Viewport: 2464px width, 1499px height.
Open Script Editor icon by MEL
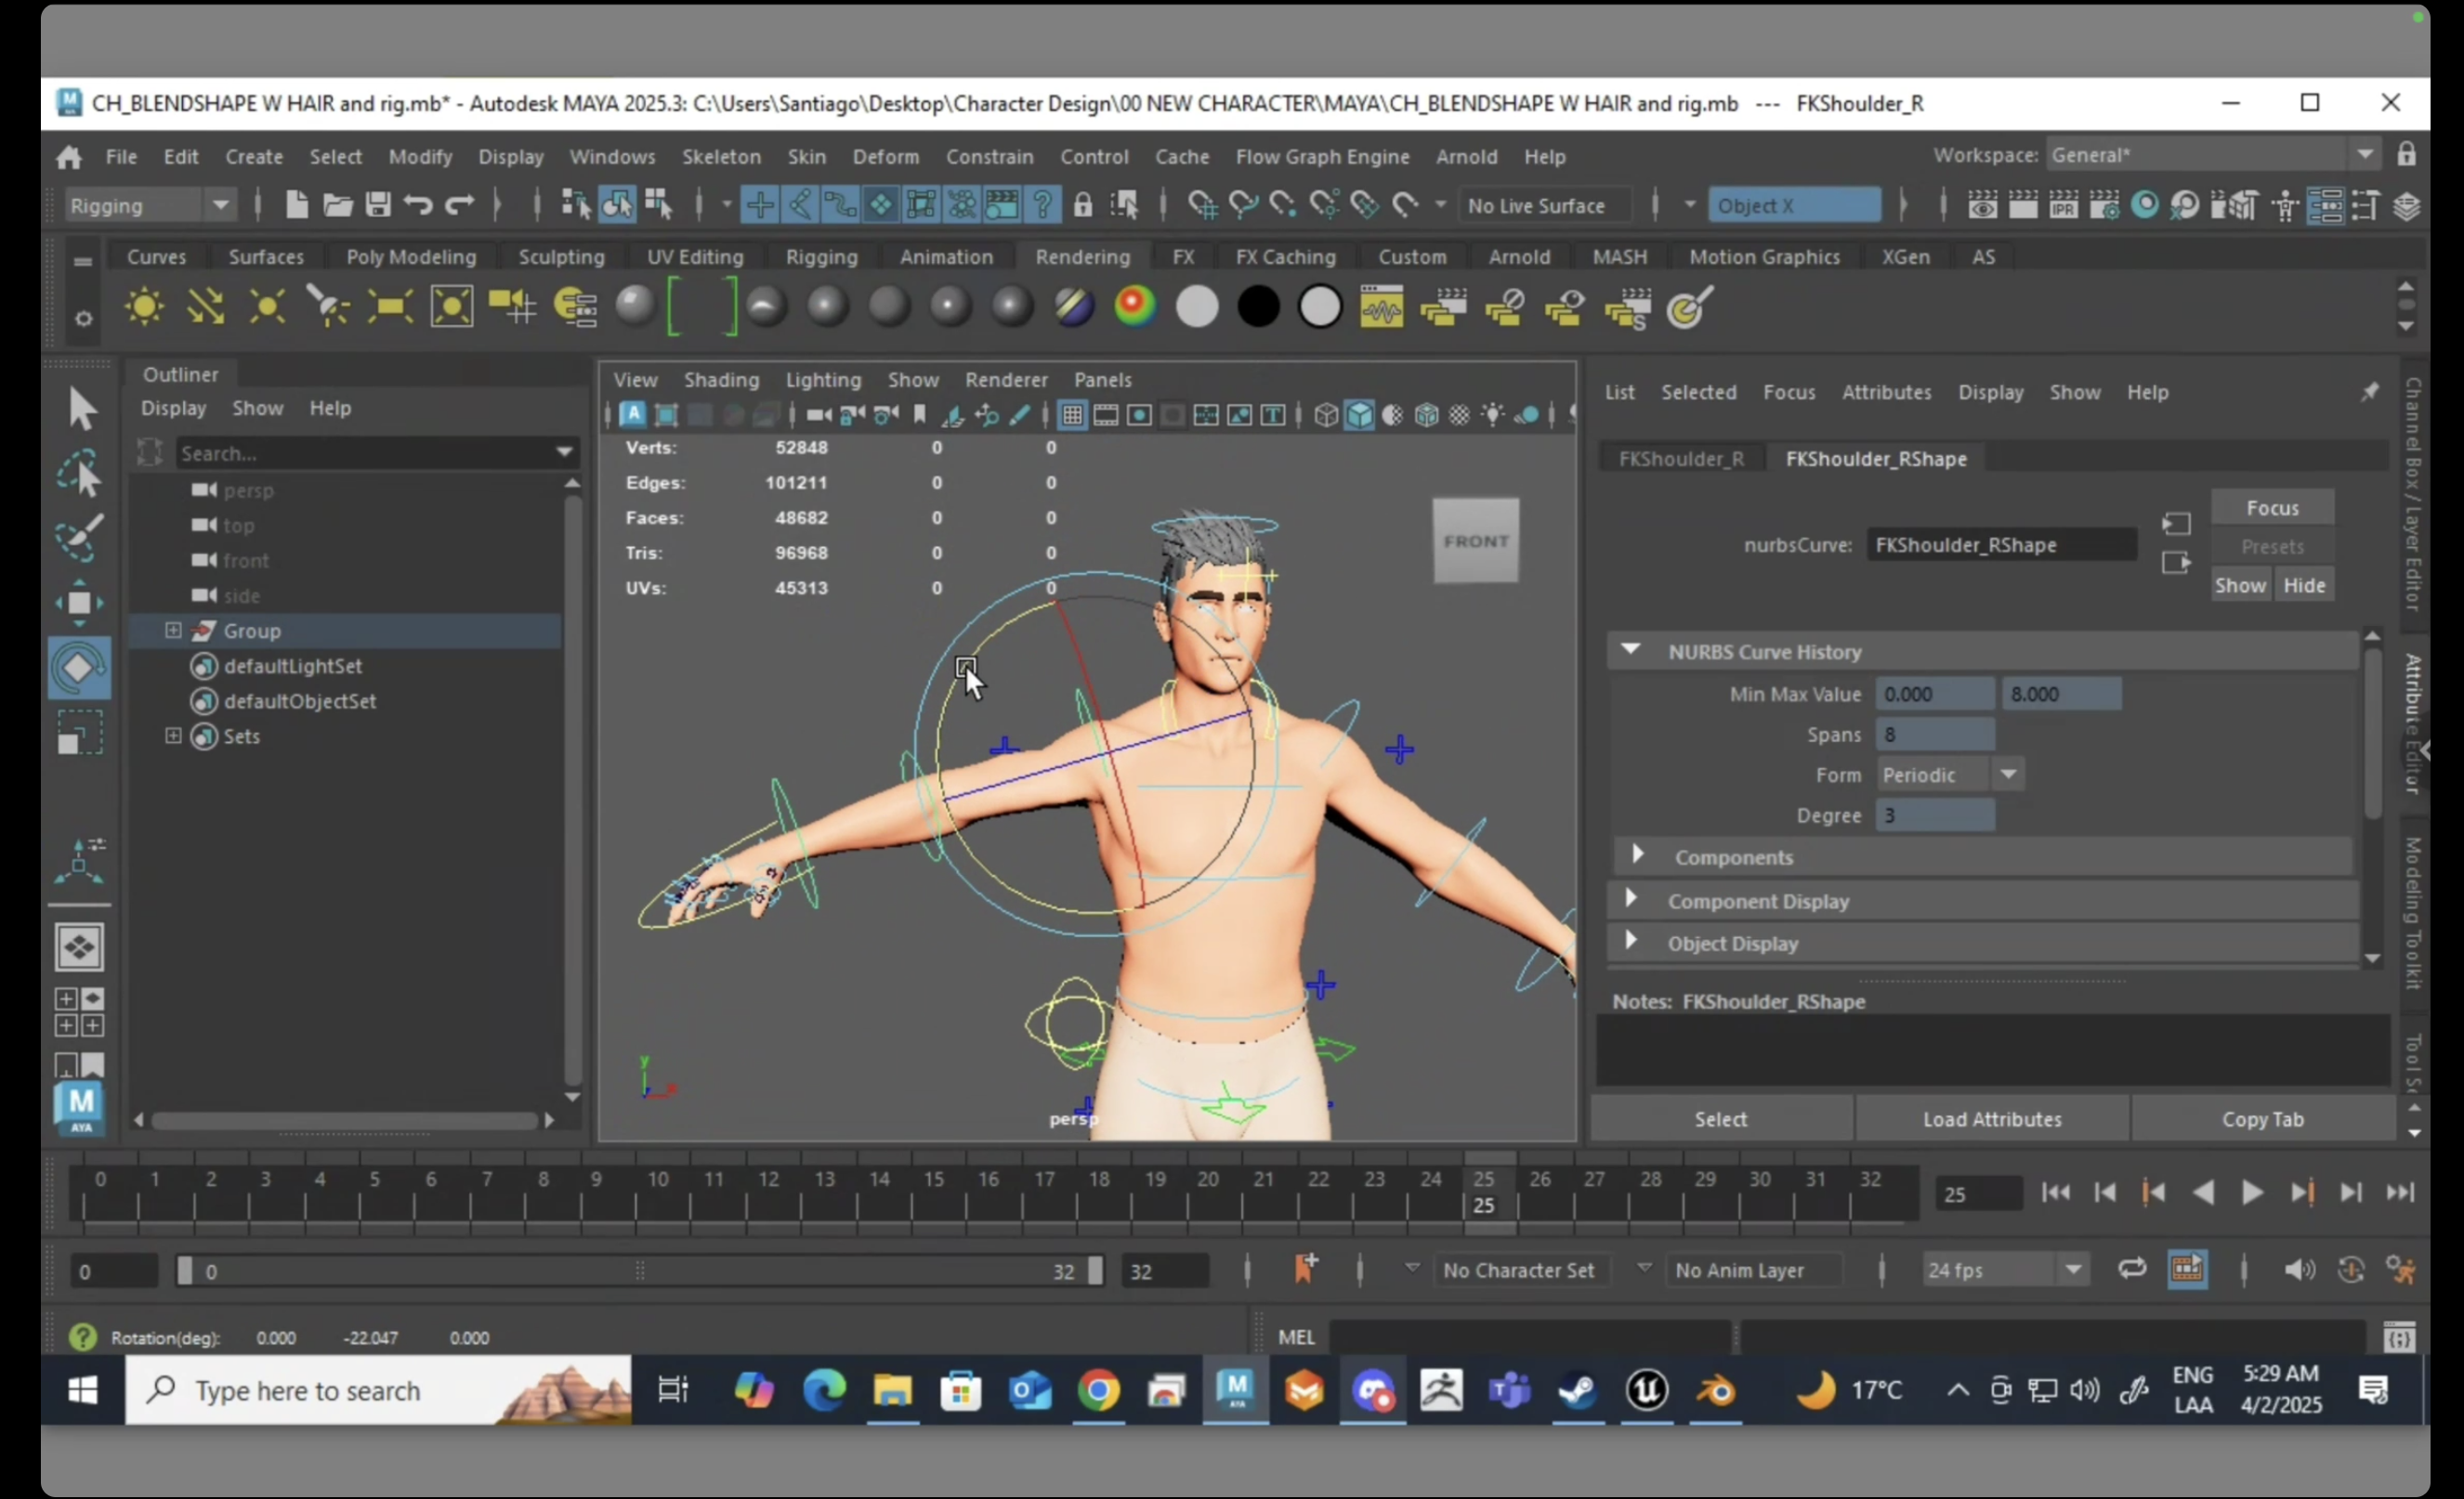pyautogui.click(x=2399, y=1337)
